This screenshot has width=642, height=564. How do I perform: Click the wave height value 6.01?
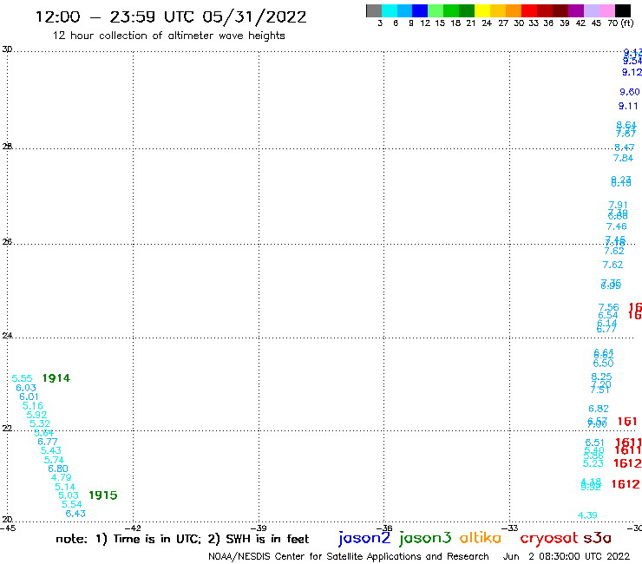(29, 397)
